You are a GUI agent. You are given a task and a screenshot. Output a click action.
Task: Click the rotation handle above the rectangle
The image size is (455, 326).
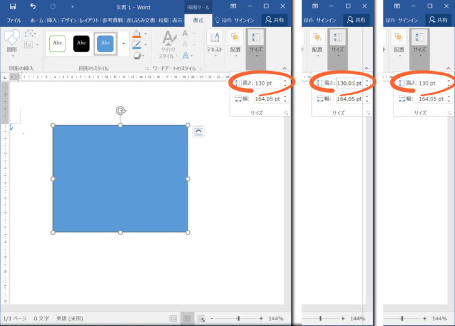click(120, 110)
